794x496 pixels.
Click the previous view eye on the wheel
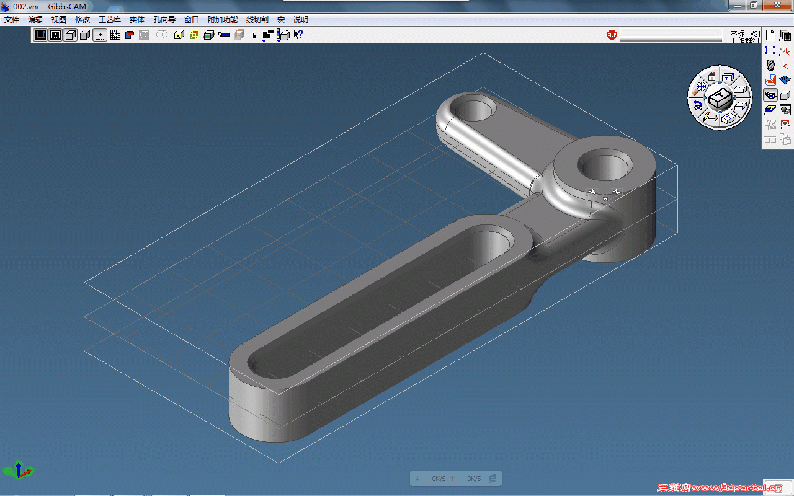698,105
